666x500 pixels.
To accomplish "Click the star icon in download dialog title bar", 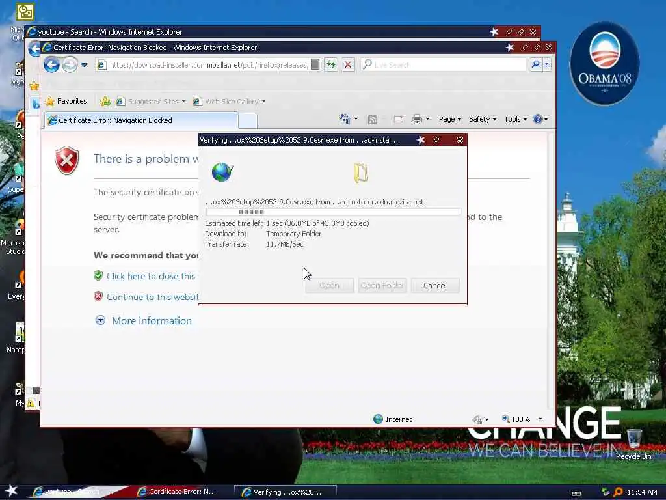I will [x=421, y=140].
